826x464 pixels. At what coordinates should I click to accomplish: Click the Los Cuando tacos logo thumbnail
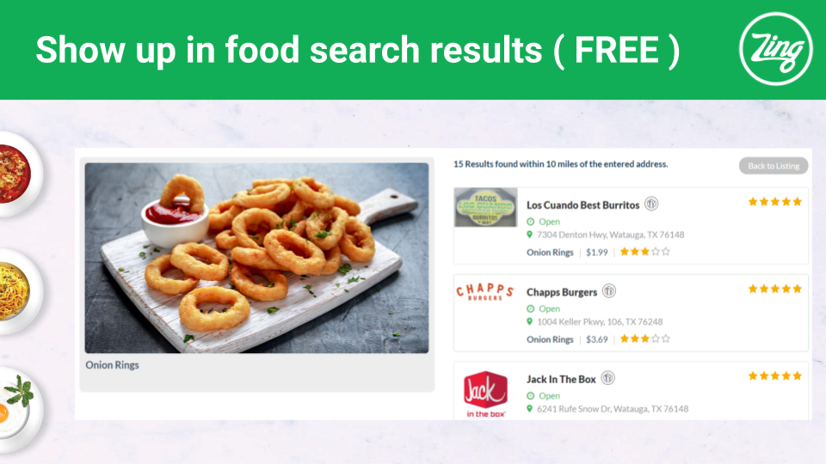click(485, 207)
